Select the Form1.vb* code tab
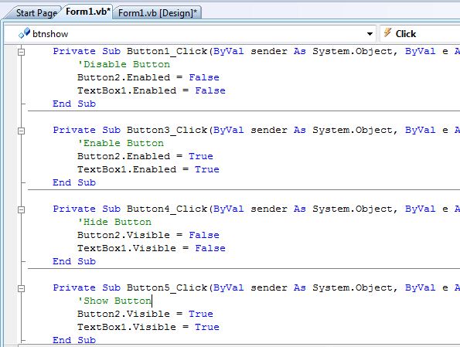This screenshot has height=347, width=460. (x=87, y=12)
